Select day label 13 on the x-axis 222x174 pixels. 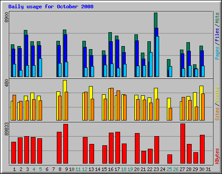click(x=91, y=169)
